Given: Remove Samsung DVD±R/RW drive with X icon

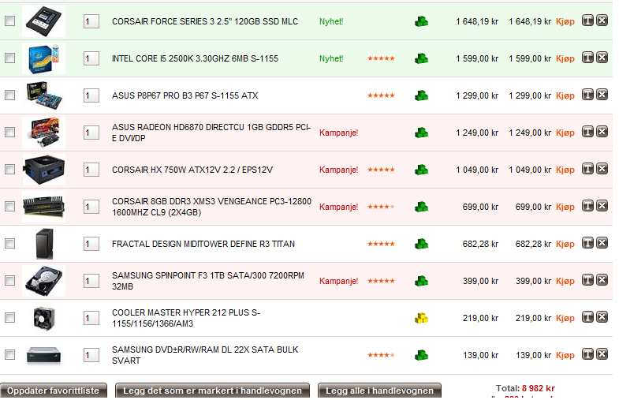Looking at the screenshot, I should [602, 354].
